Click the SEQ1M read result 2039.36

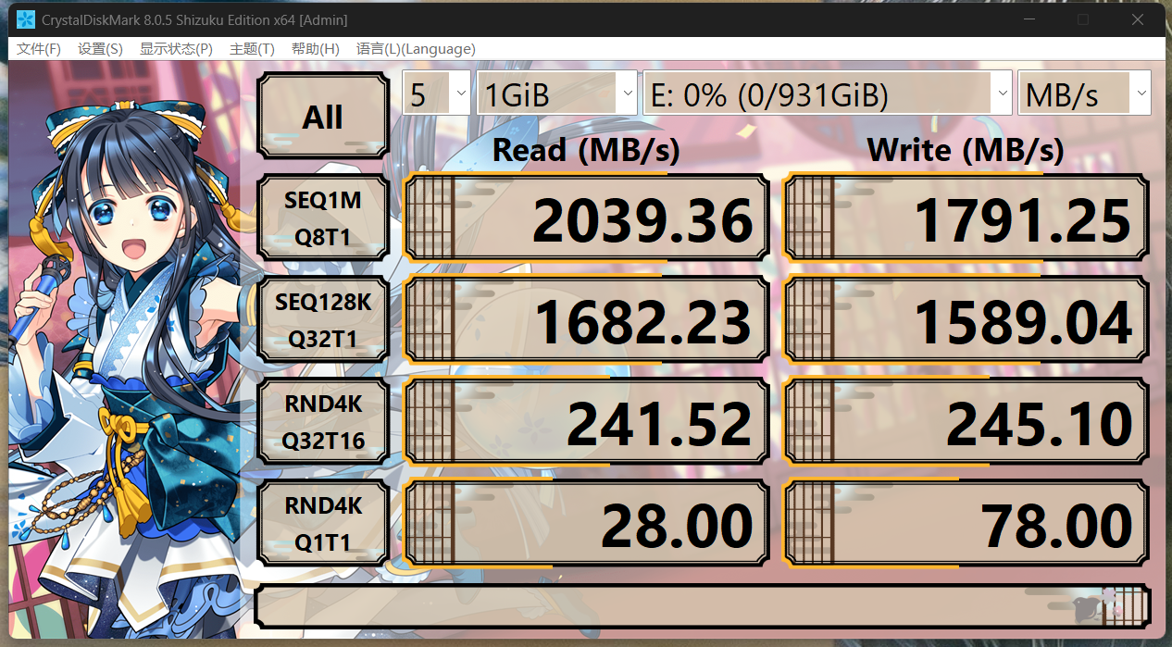pyautogui.click(x=587, y=218)
